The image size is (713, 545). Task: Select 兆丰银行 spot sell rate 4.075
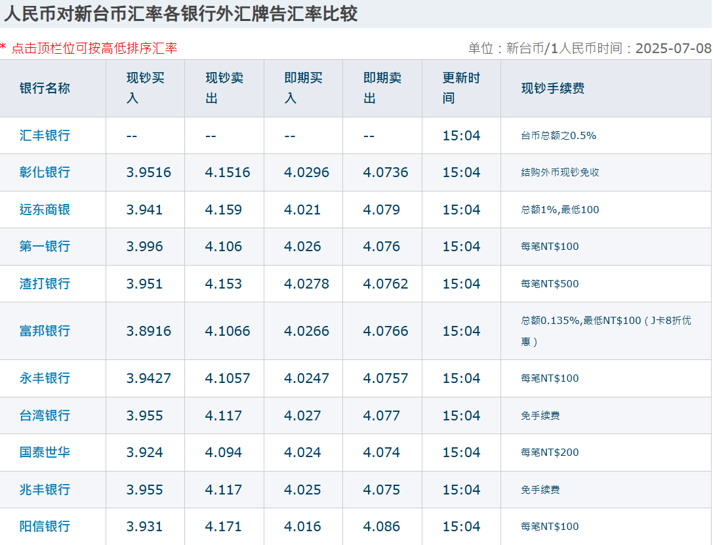click(x=382, y=489)
